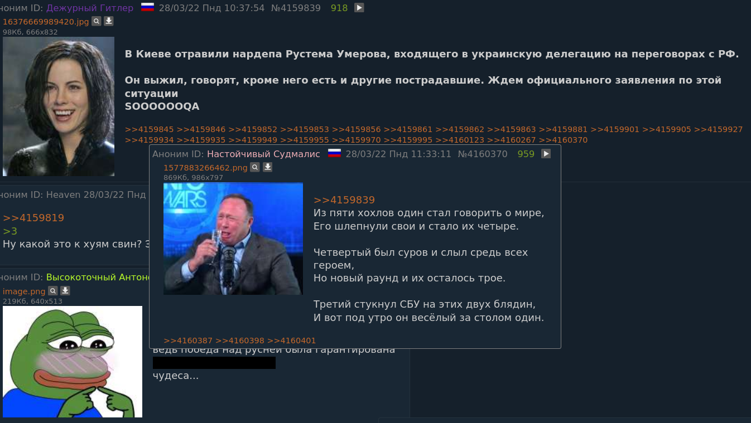Open the image.png file link
The width and height of the screenshot is (751, 423).
tap(24, 291)
